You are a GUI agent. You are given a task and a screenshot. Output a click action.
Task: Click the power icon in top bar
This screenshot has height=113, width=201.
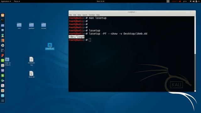196,1
